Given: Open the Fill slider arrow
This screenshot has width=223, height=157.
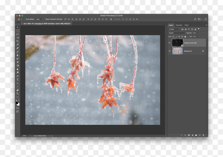Looking at the screenshot, I should (198, 36).
